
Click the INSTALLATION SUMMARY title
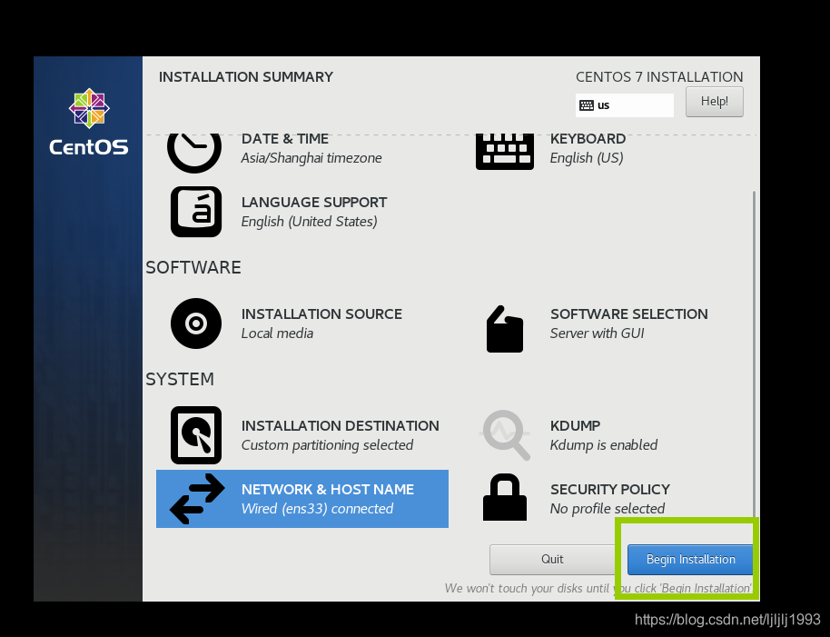click(246, 77)
